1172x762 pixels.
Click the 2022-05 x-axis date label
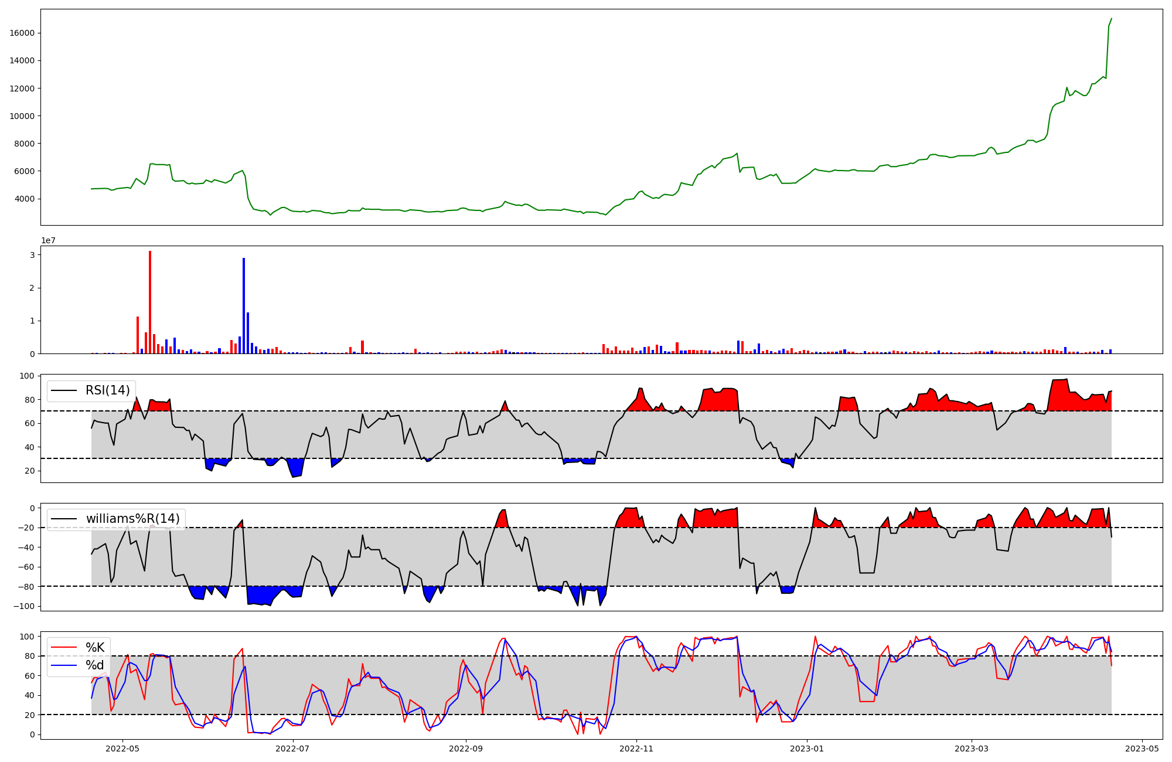(x=122, y=749)
